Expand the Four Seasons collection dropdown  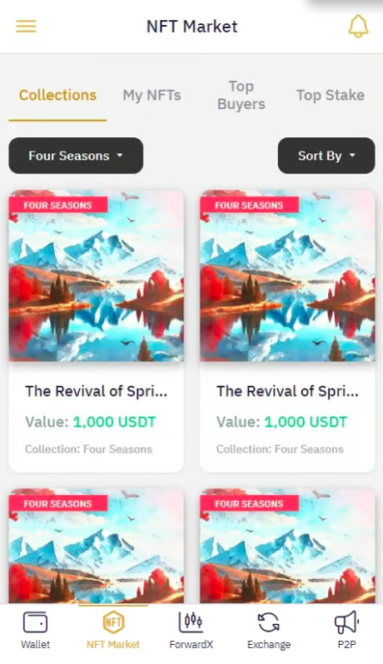(76, 156)
